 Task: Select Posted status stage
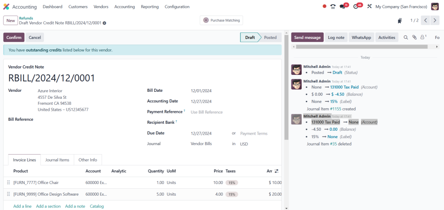270,37
